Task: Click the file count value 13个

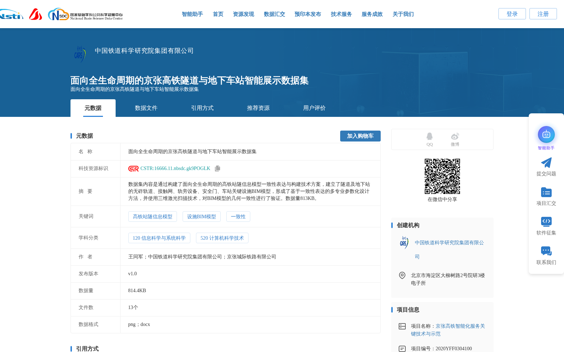Action: (x=133, y=308)
